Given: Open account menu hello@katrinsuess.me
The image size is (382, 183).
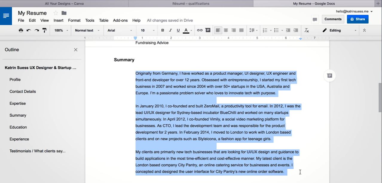Looking at the screenshot, I should [354, 11].
